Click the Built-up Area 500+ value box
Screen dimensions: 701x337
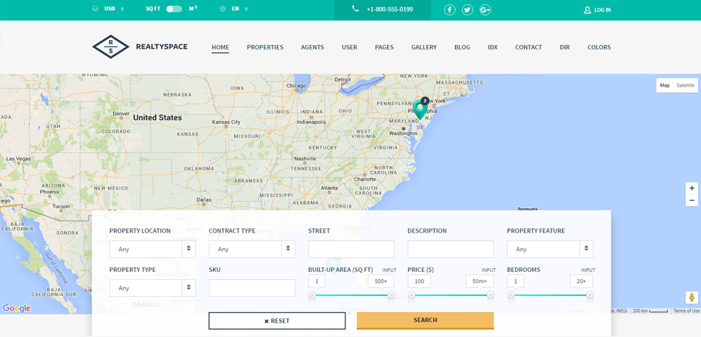381,281
